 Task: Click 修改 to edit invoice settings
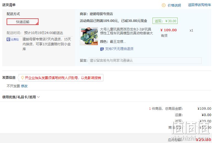24,86
